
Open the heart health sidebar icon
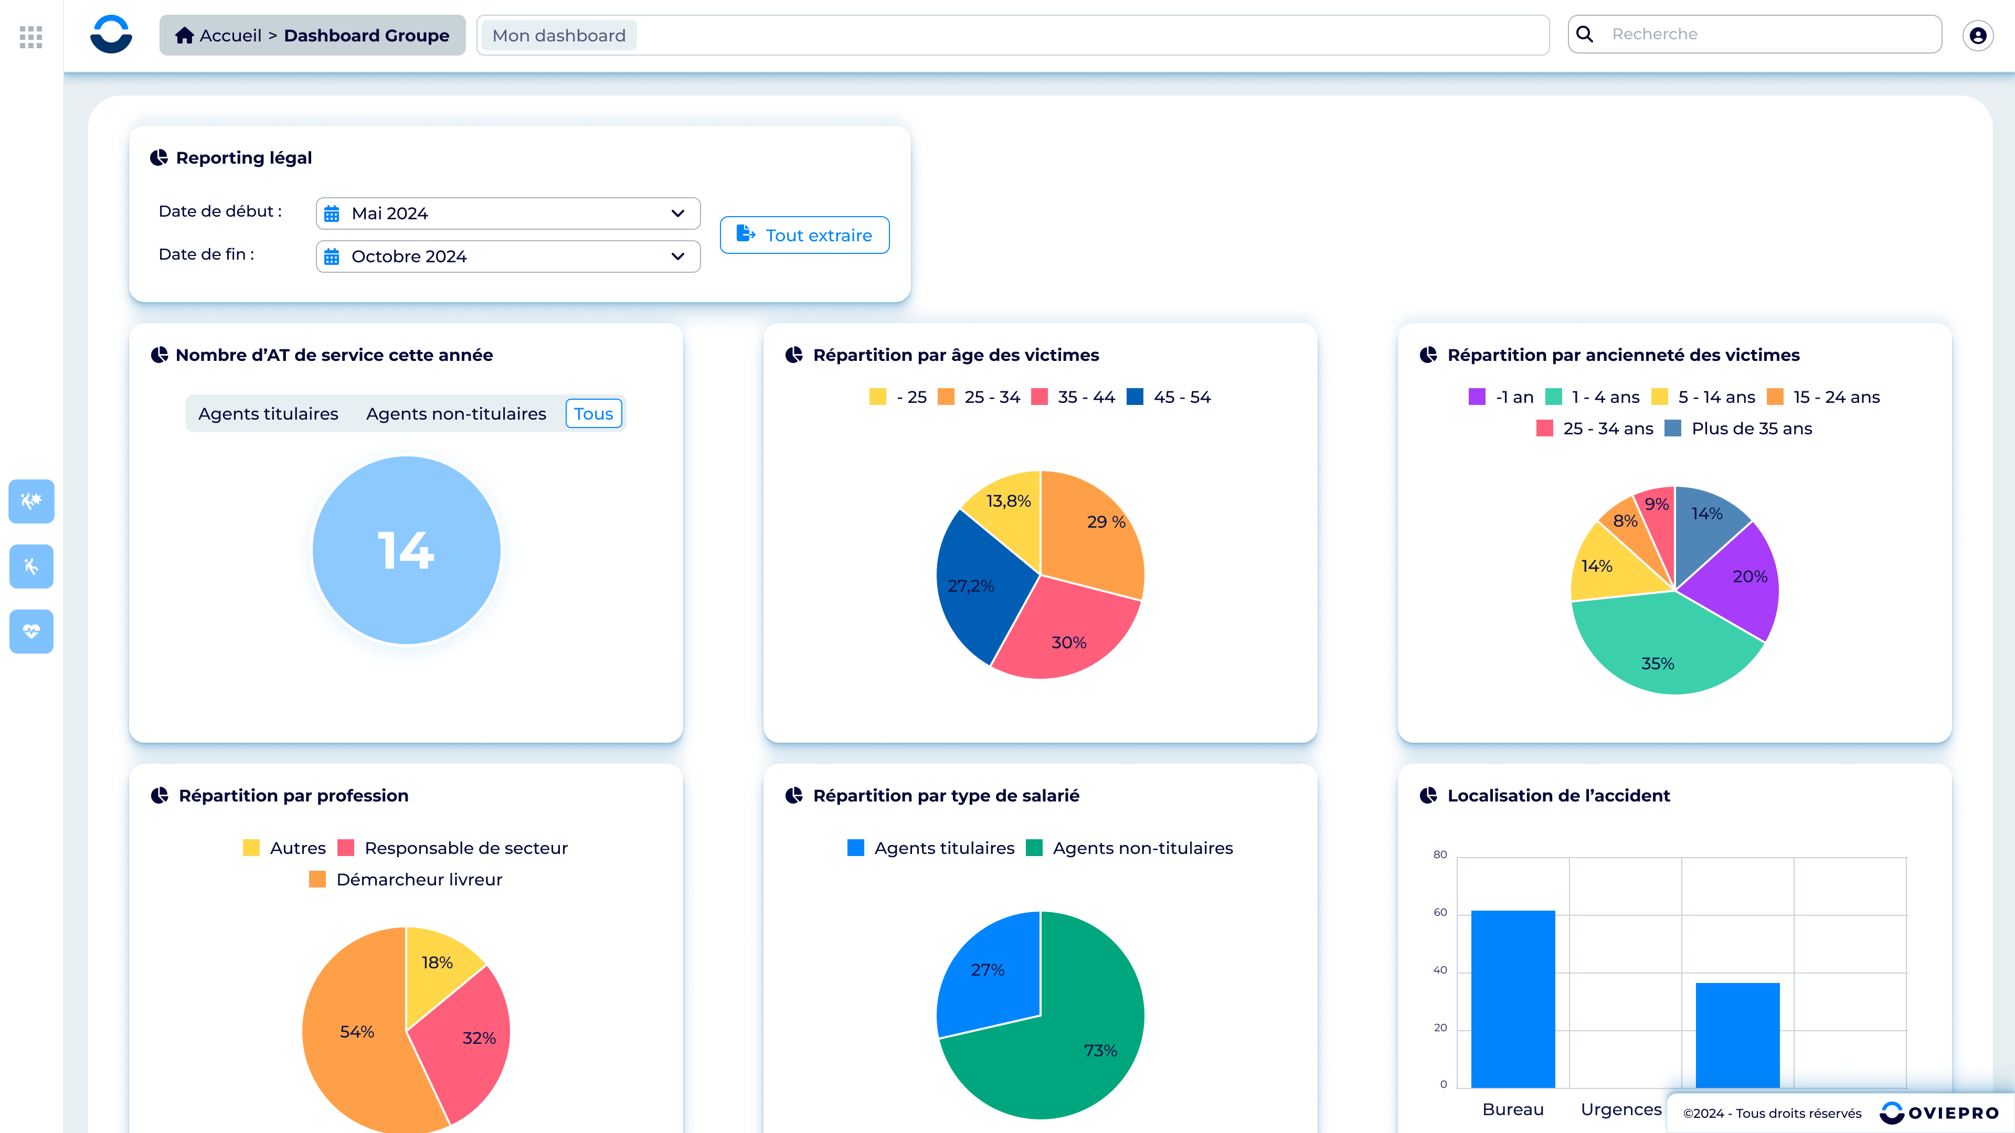click(x=31, y=631)
